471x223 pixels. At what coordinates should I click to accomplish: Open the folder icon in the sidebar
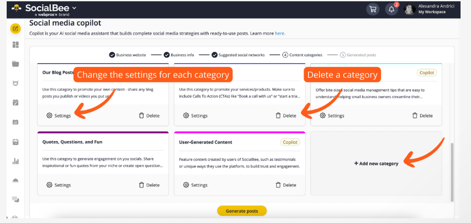(x=15, y=64)
